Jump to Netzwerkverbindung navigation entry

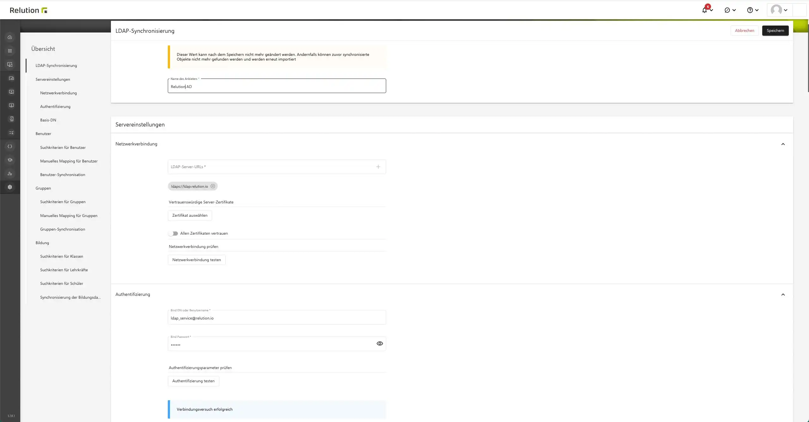pyautogui.click(x=58, y=93)
